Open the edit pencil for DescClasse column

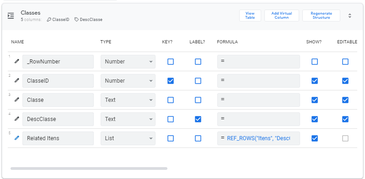click(x=17, y=119)
